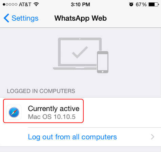The height and width of the screenshot is (152, 161).
Task: Tap the LOGGED IN COMPUTERS header
Action: [41, 91]
